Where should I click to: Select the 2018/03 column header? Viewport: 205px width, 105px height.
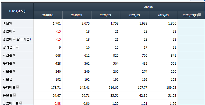point(48,15)
